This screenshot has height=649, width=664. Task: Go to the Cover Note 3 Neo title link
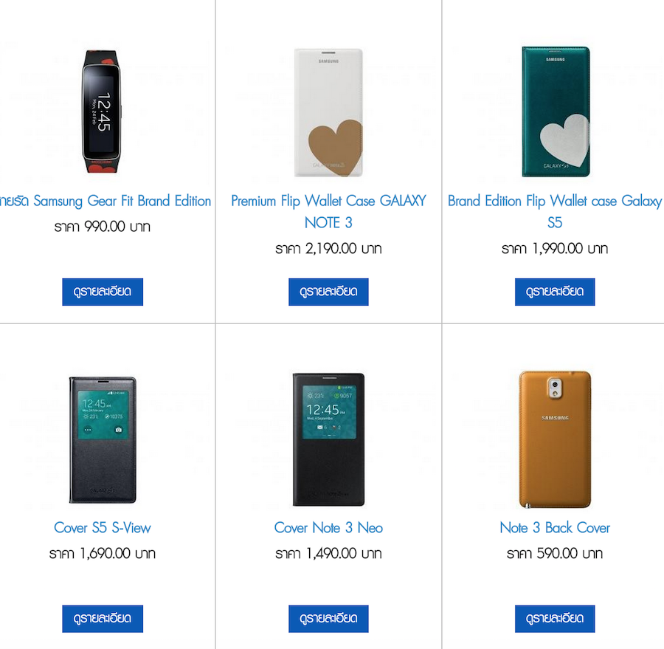pos(328,528)
